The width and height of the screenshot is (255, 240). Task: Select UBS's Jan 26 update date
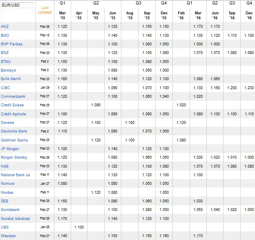click(x=45, y=227)
